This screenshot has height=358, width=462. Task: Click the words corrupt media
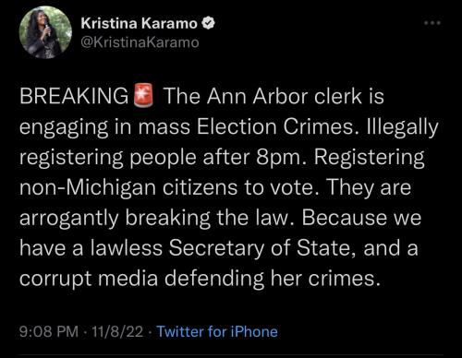(89, 279)
